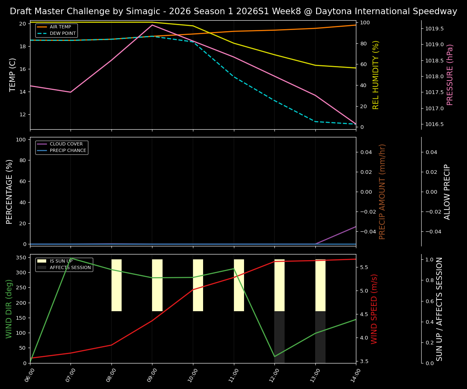Click the peak of the pink pressure line
The width and height of the screenshot is (467, 389).
(153, 25)
